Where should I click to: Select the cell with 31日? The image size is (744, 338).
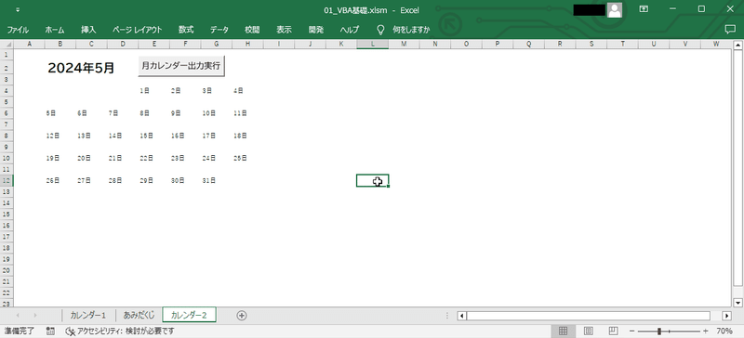pyautogui.click(x=217, y=180)
